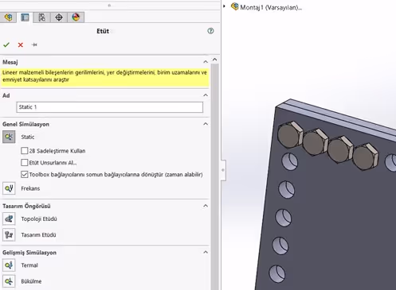Click the Termal study label

(x=29, y=265)
